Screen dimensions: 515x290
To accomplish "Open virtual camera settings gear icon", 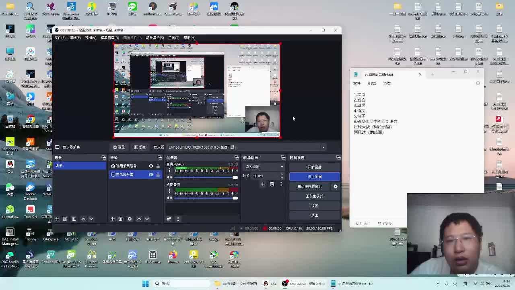I will click(336, 186).
